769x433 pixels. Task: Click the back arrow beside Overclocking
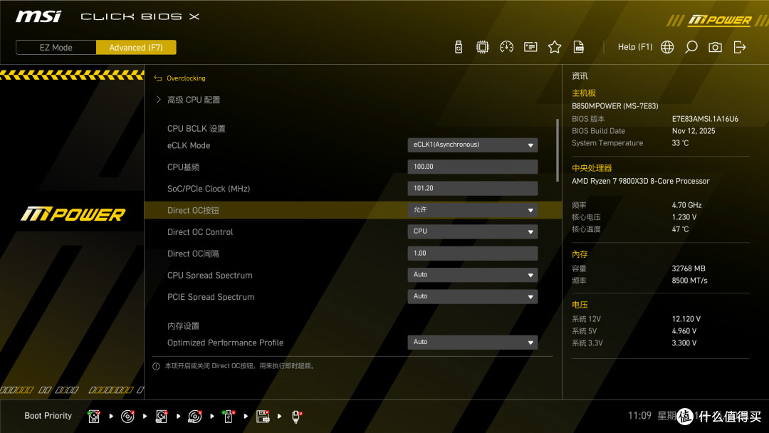(158, 78)
